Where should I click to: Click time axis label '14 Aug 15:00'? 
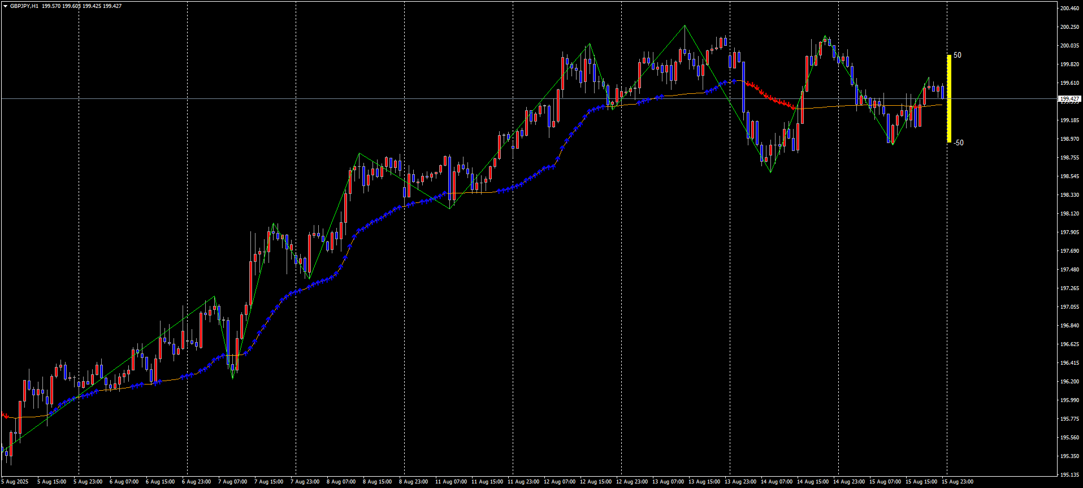[x=813, y=482]
